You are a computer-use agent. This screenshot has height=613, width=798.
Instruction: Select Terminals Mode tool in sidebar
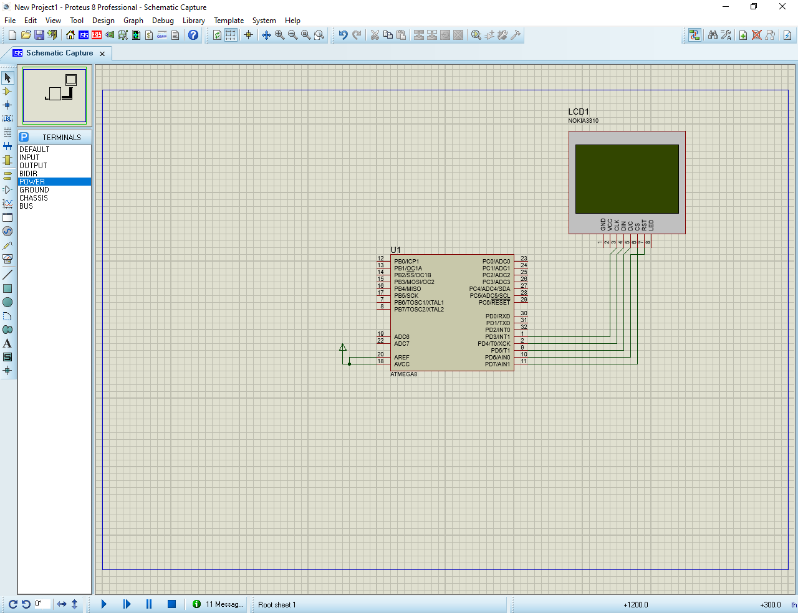click(x=7, y=176)
